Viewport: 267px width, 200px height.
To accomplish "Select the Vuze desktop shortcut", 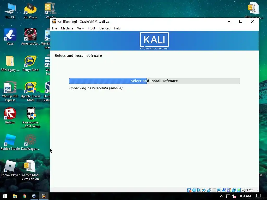I will click(x=10, y=36).
